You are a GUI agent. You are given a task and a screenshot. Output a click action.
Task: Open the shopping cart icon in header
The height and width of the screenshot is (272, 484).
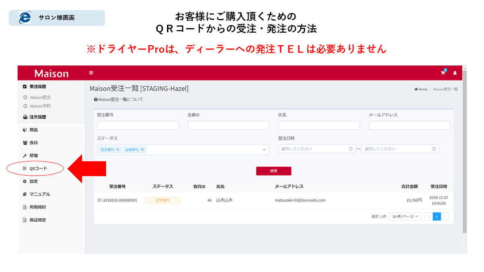pos(443,73)
